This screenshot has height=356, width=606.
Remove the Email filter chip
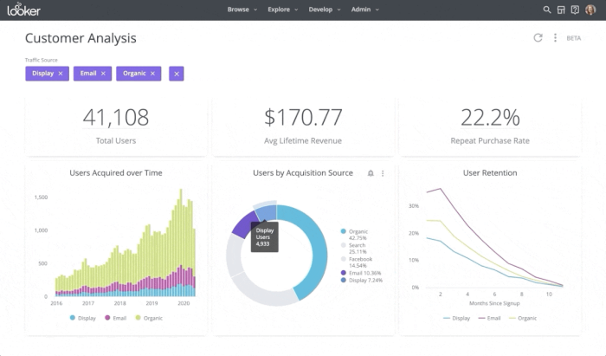pos(103,74)
